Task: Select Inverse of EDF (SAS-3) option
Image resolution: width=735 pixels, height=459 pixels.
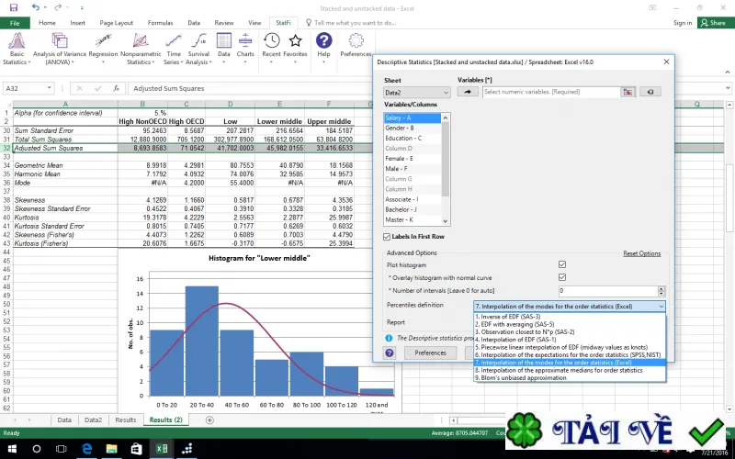Action: 570,317
